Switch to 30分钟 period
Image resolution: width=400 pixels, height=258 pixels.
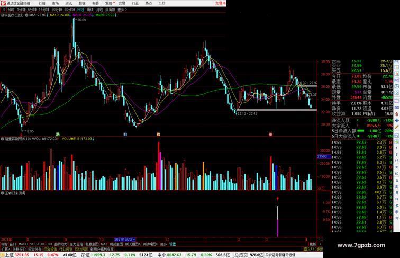[x=57, y=10]
